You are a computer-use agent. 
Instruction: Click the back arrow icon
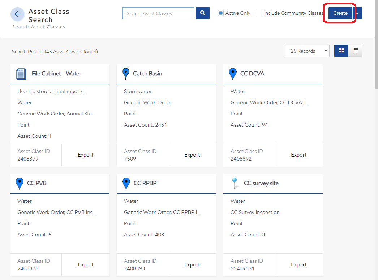[17, 14]
